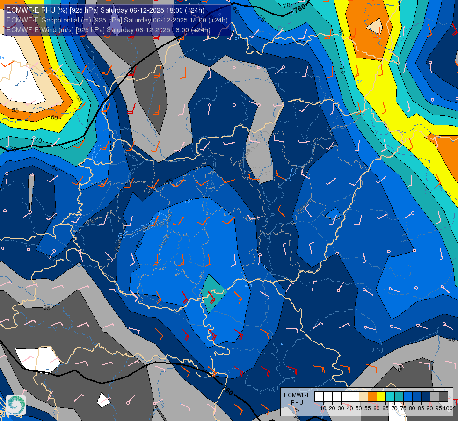458x421 pixels.
Task: Click the 65 tick label in legend
Action: pos(385,408)
